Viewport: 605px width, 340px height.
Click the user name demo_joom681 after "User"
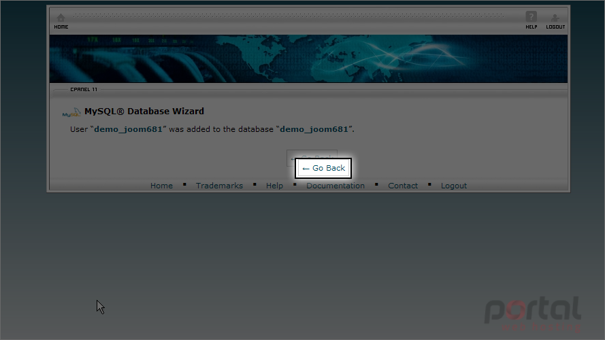tap(128, 129)
